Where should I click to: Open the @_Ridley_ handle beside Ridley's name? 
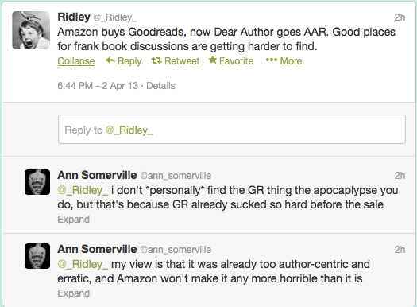114,17
